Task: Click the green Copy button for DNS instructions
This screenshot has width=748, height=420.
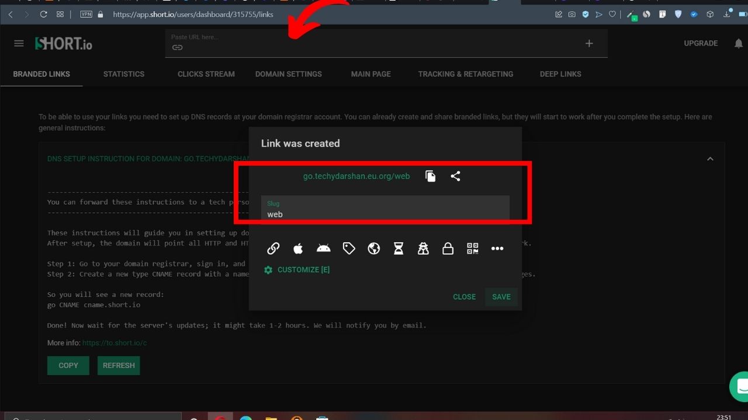Action: click(x=68, y=365)
